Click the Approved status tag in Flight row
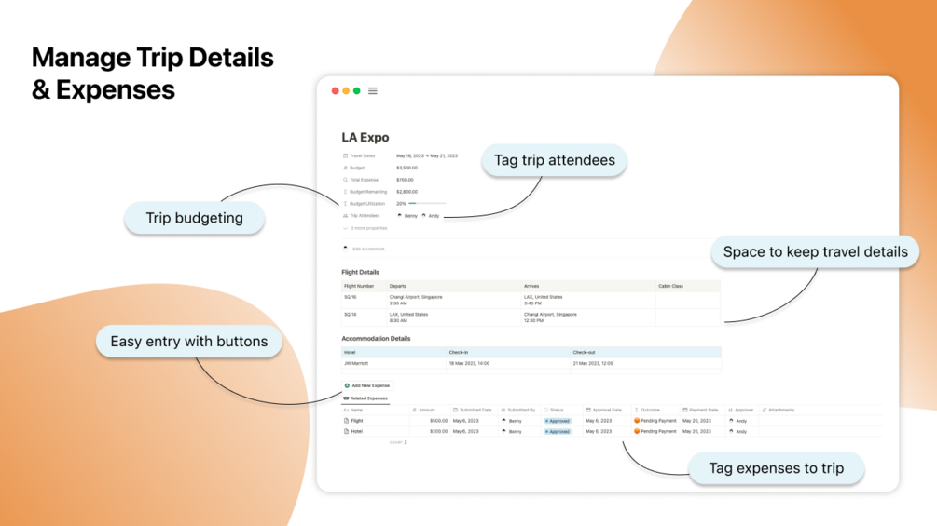 coord(558,421)
